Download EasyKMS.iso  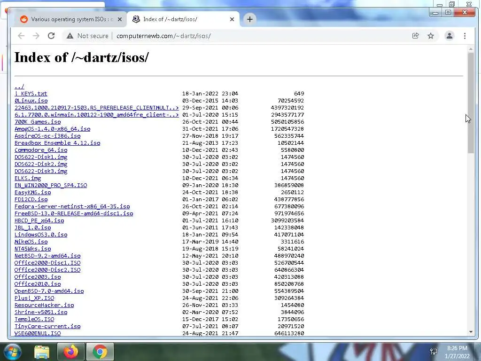pos(32,192)
